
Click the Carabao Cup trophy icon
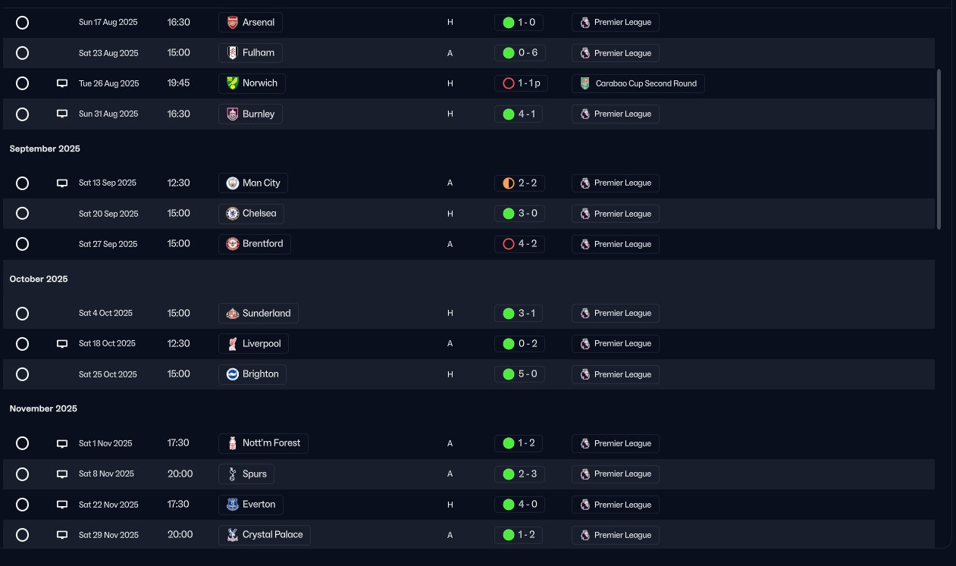(x=585, y=83)
